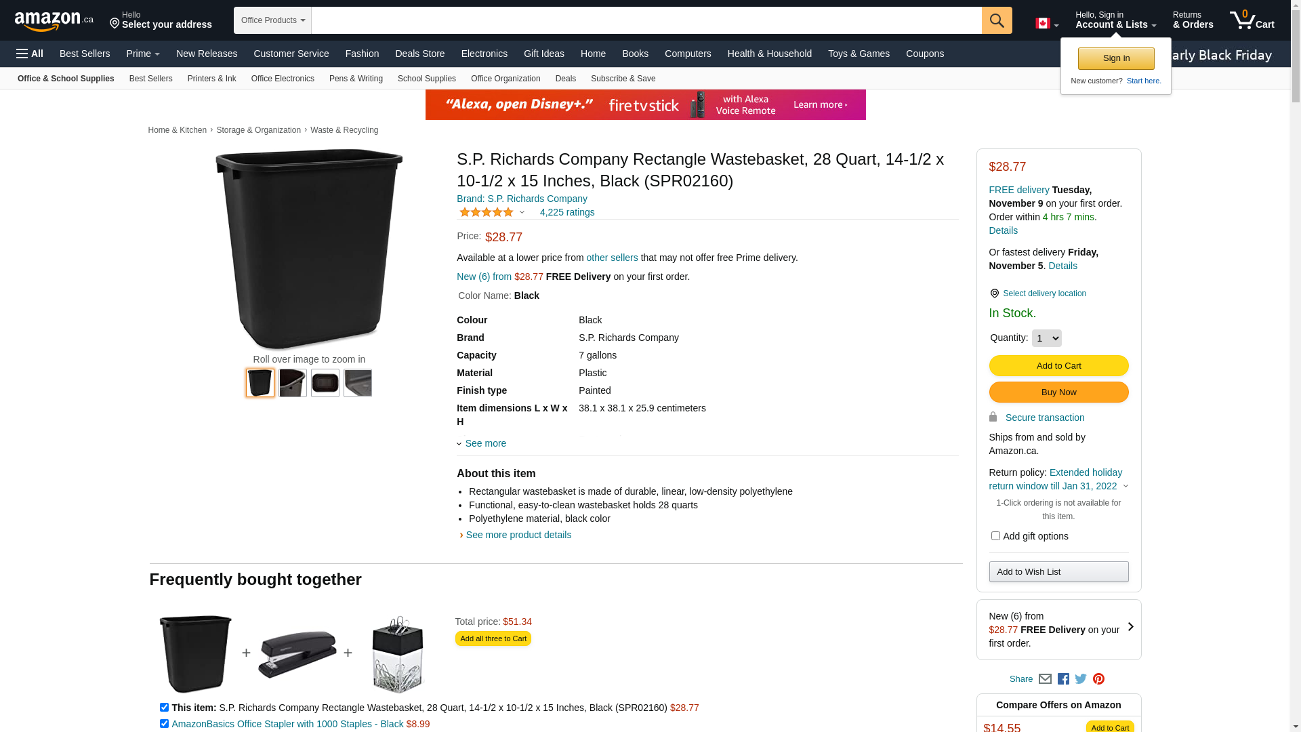Uncheck the This item wastebasket checkbox

click(164, 708)
